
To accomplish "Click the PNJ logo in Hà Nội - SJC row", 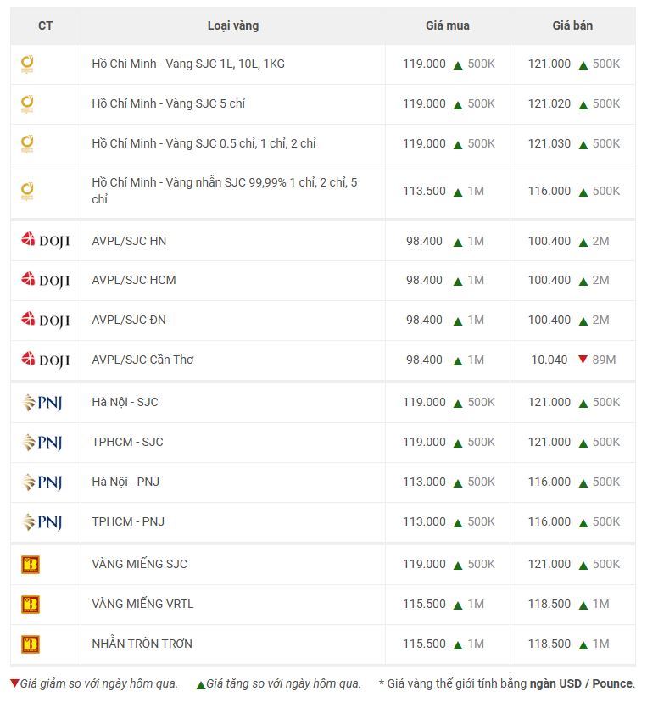I will point(42,402).
